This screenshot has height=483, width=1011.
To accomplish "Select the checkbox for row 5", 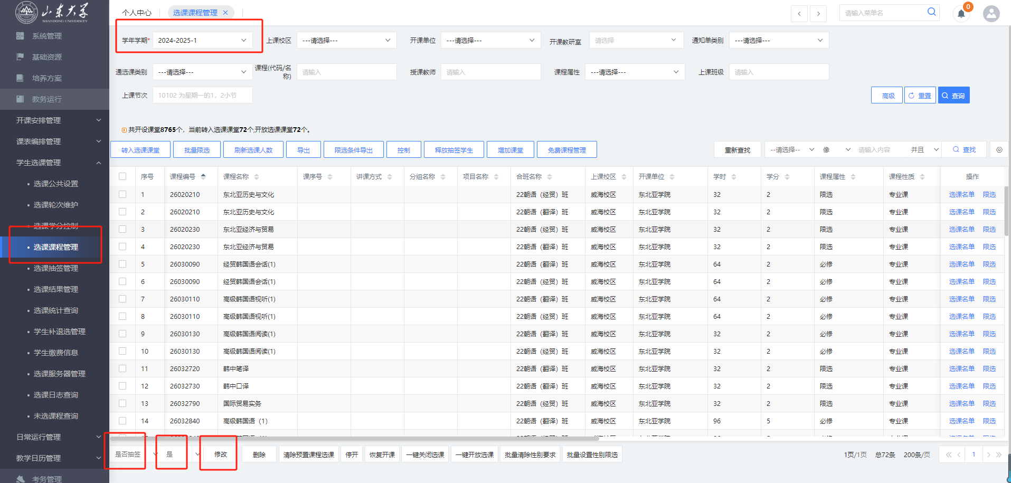I will pos(122,264).
